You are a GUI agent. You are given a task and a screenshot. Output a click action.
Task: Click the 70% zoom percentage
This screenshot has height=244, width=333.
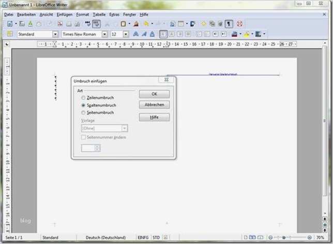tap(320, 237)
